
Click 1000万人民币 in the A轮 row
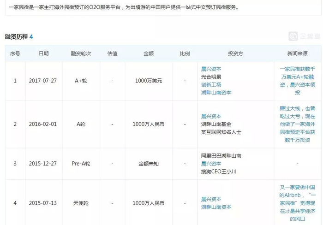(149, 124)
